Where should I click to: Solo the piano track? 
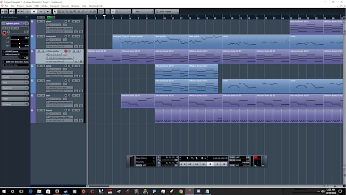[x=43, y=21]
